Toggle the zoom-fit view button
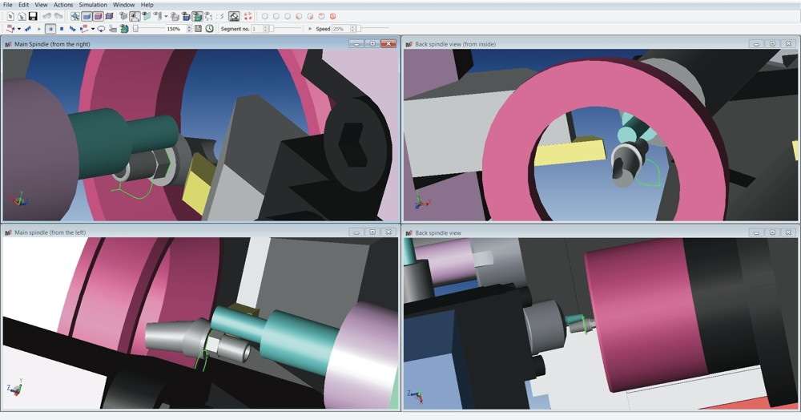The image size is (801, 420). pyautogui.click(x=135, y=16)
